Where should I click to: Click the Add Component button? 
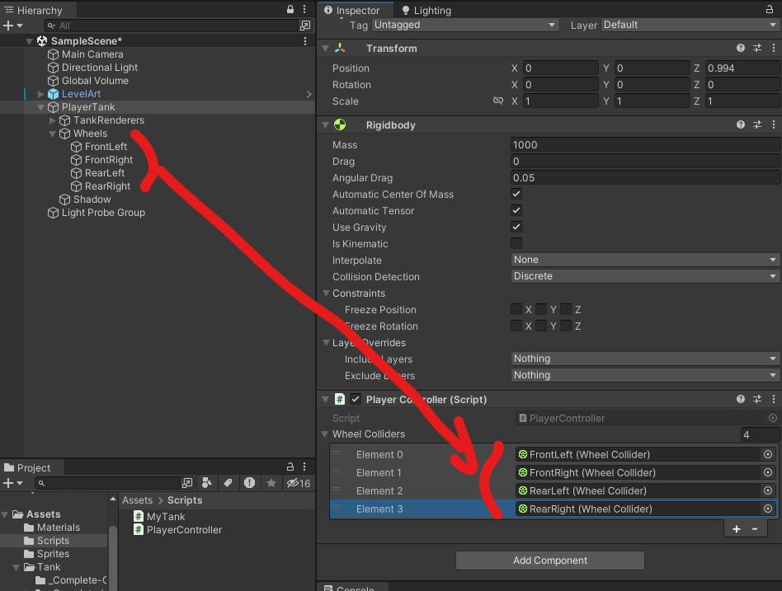tap(550, 561)
